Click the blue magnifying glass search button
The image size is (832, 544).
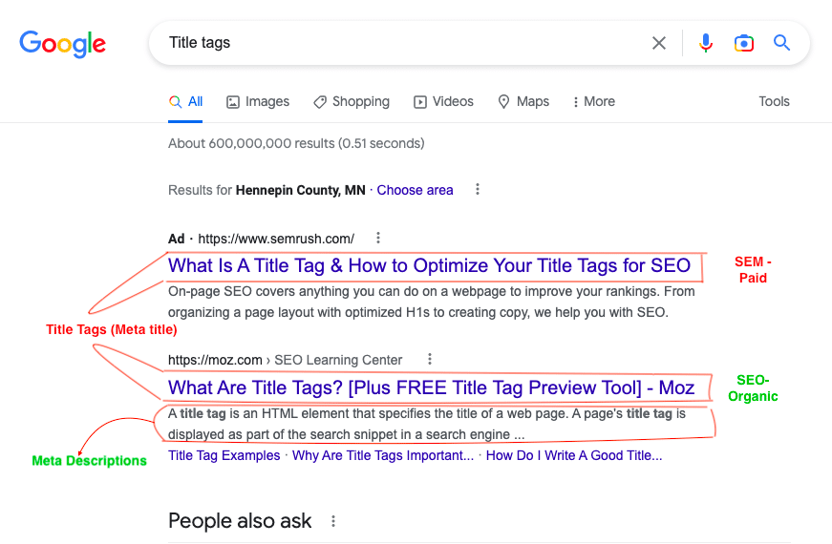point(782,43)
